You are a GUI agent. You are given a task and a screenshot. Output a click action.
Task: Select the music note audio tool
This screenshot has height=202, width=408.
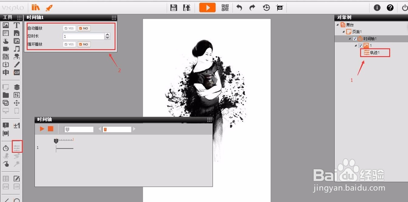point(17,49)
